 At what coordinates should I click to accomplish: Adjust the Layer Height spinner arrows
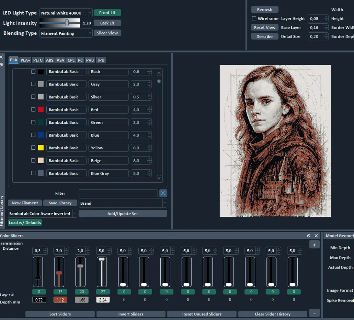click(326, 18)
